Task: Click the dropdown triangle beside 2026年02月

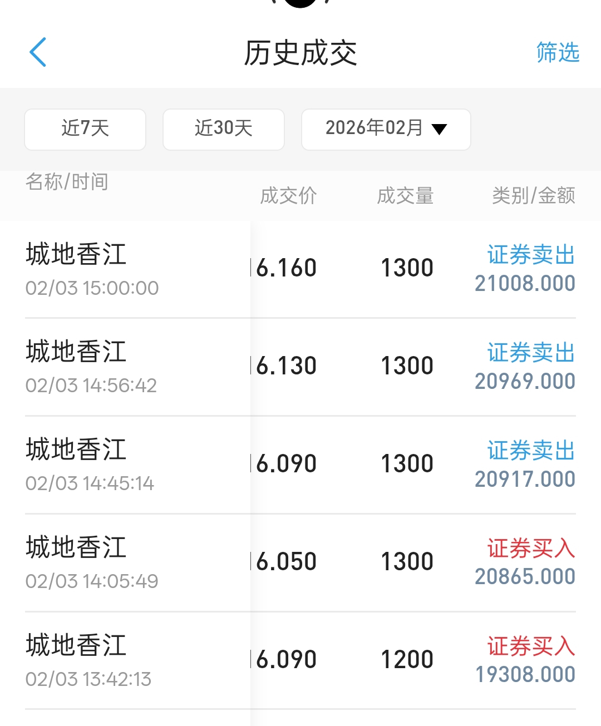Action: (x=440, y=130)
